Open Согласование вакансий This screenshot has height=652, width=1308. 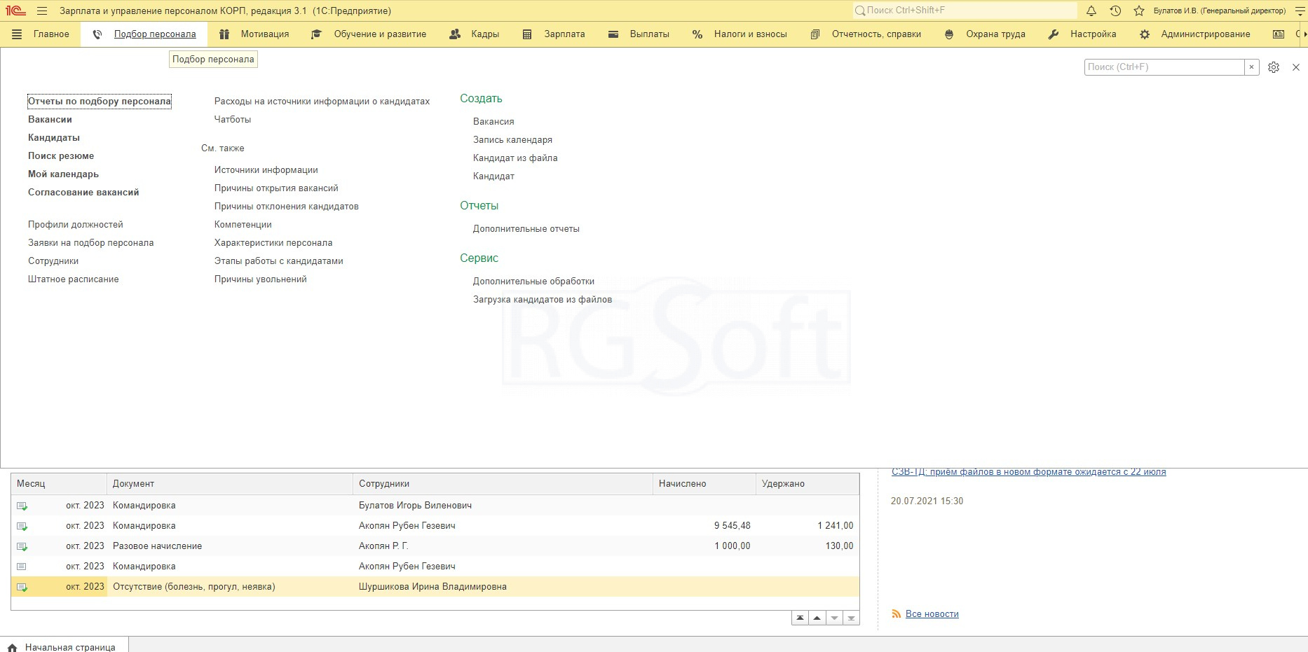point(83,193)
